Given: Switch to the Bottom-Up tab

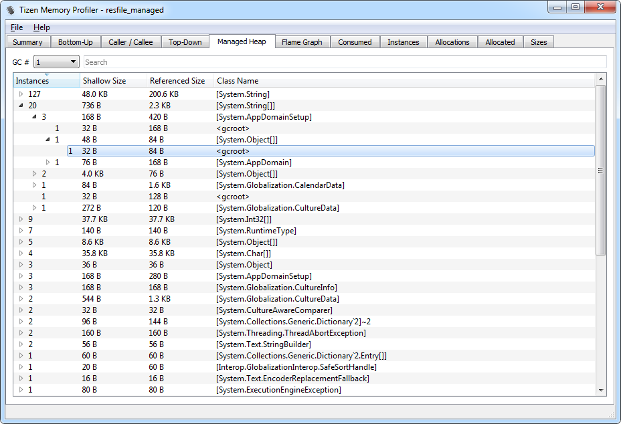Looking at the screenshot, I should [x=76, y=41].
